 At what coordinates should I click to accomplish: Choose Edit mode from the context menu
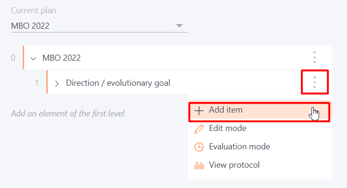tap(260, 129)
